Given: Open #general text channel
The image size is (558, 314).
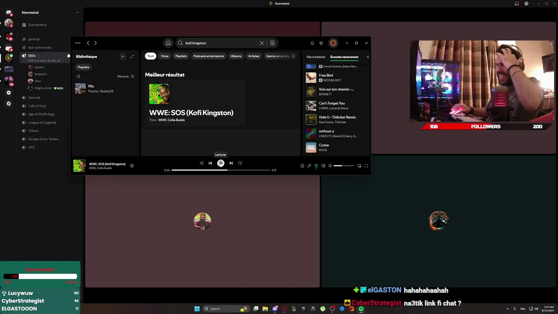Looking at the screenshot, I should (x=34, y=39).
